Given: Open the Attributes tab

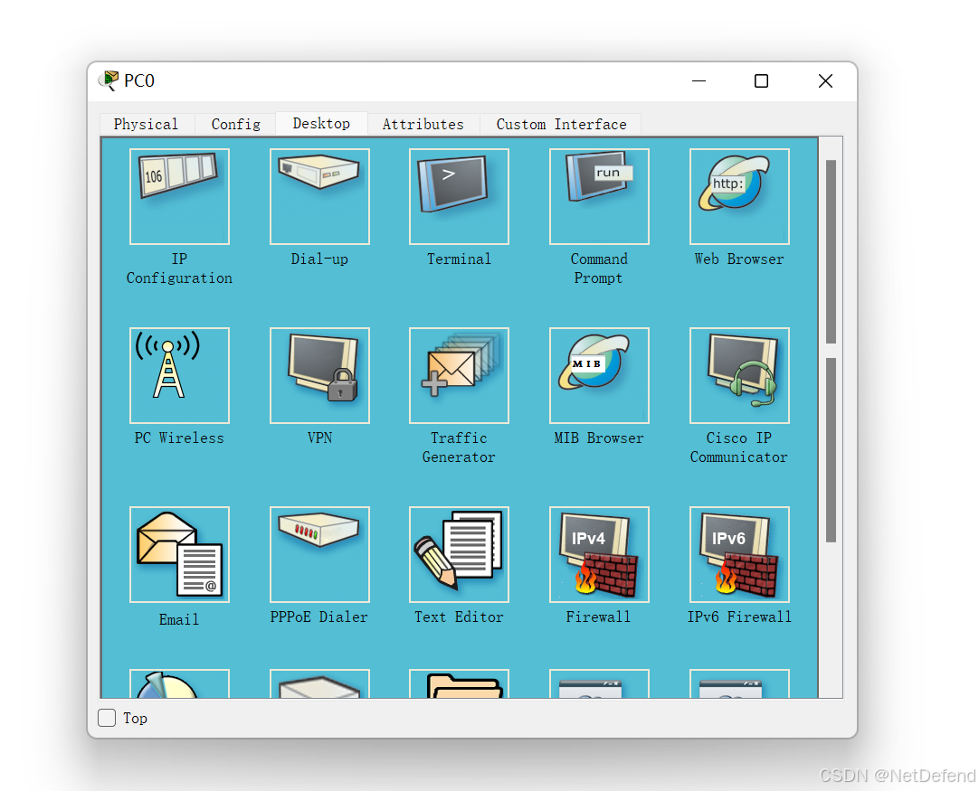Looking at the screenshot, I should coord(423,124).
